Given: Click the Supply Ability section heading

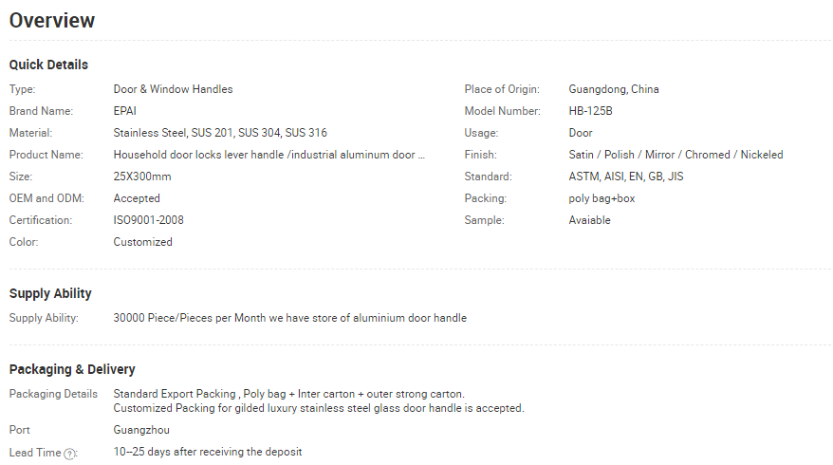Looking at the screenshot, I should point(50,293).
